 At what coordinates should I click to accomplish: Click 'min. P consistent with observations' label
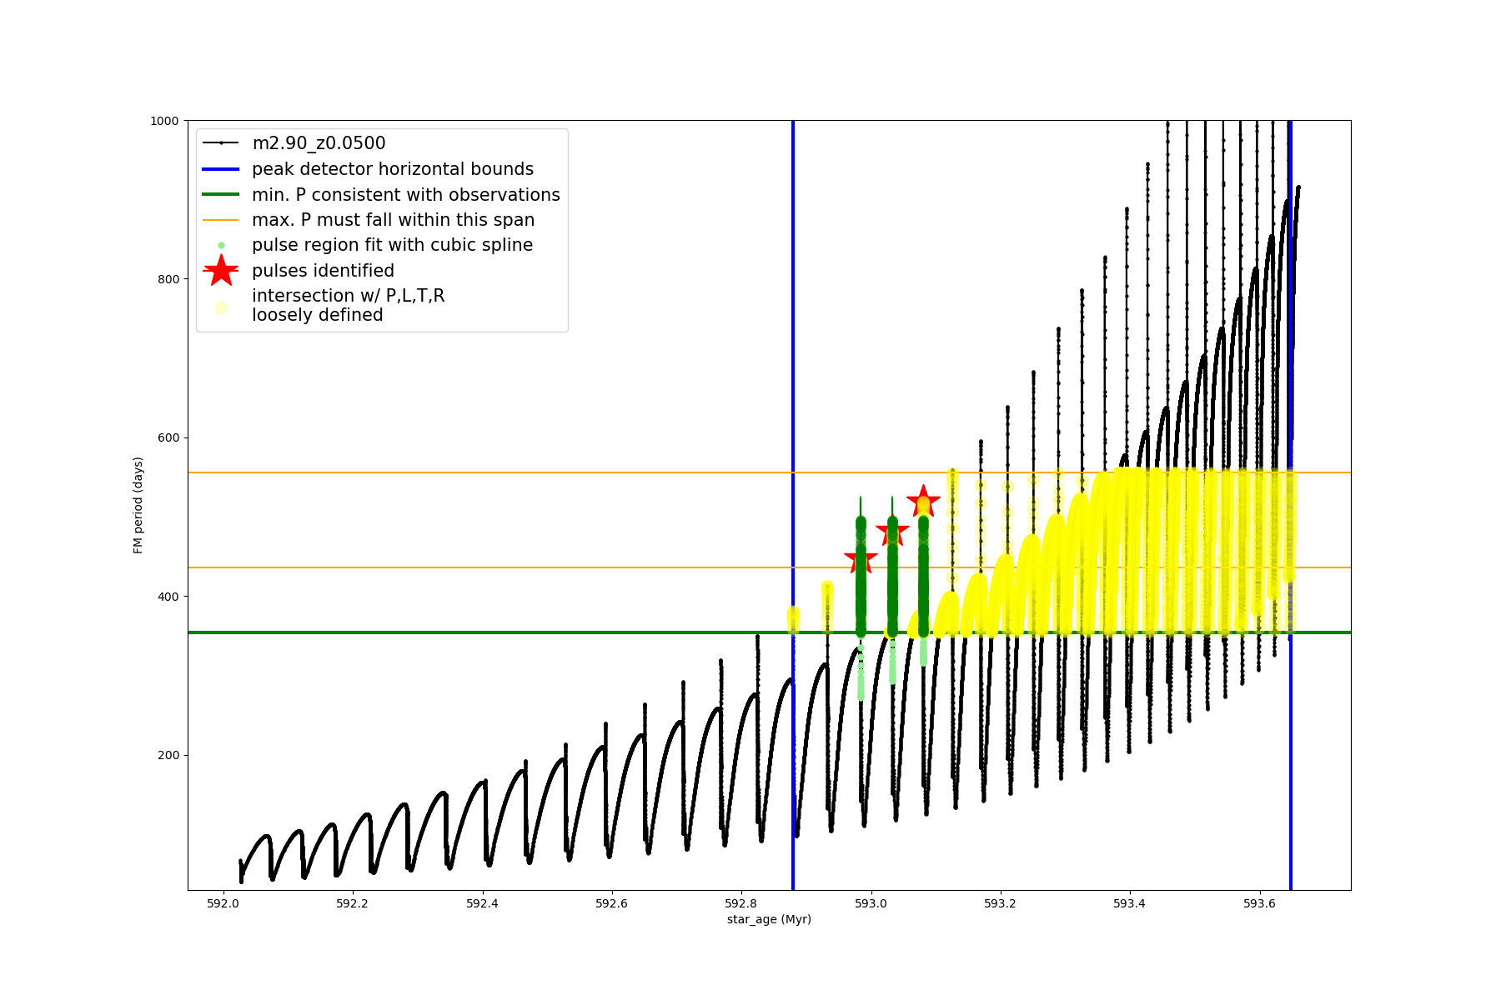point(406,195)
